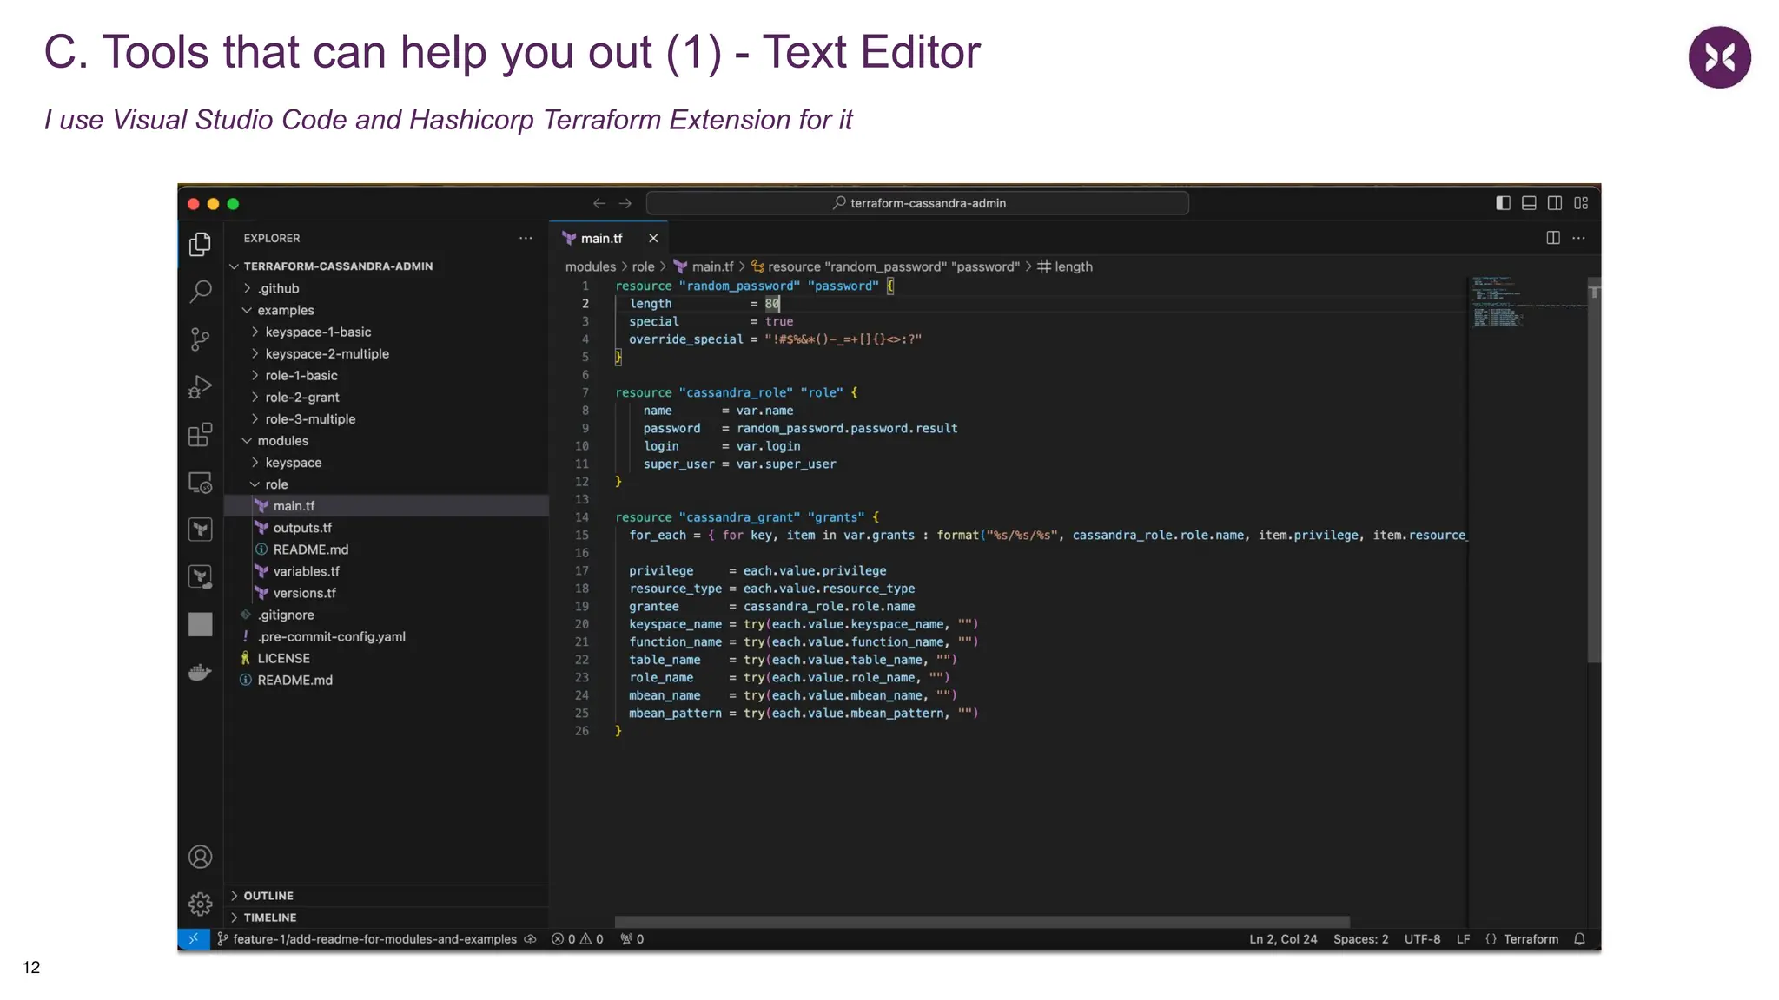This screenshot has width=1779, height=1000.
Task: Open the Extensions view icon
Action: [x=201, y=434]
